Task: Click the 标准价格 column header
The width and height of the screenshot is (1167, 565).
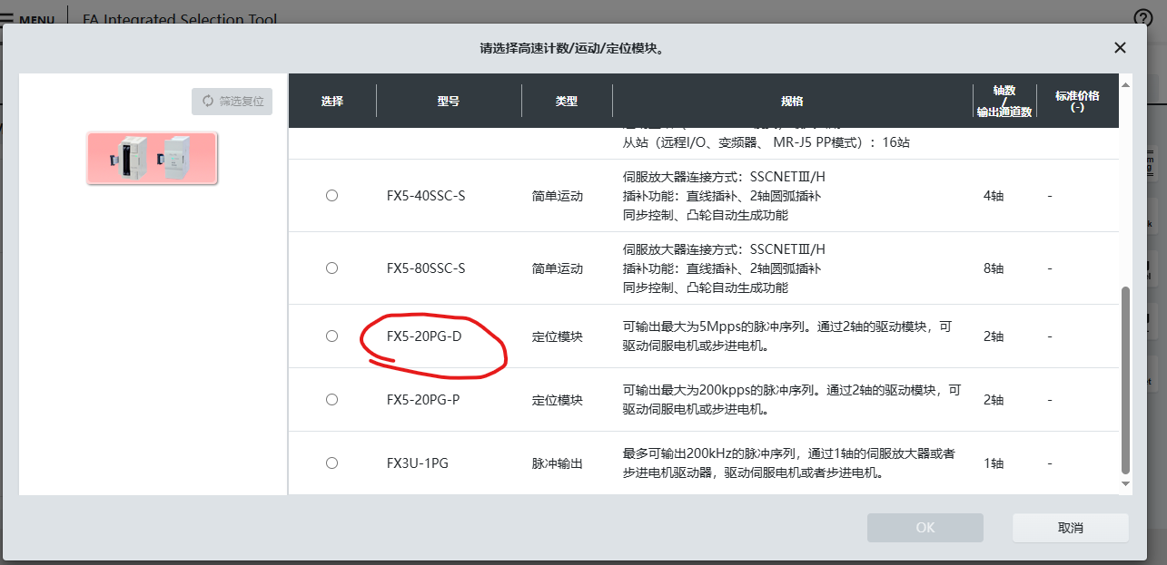Action: tap(1077, 101)
